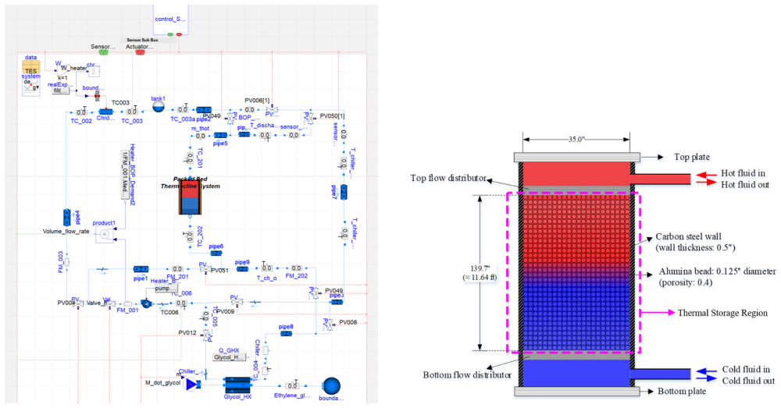Image resolution: width=781 pixels, height=408 pixels.
Task: Click the TC_006 temperature sensor
Action: pos(181,303)
